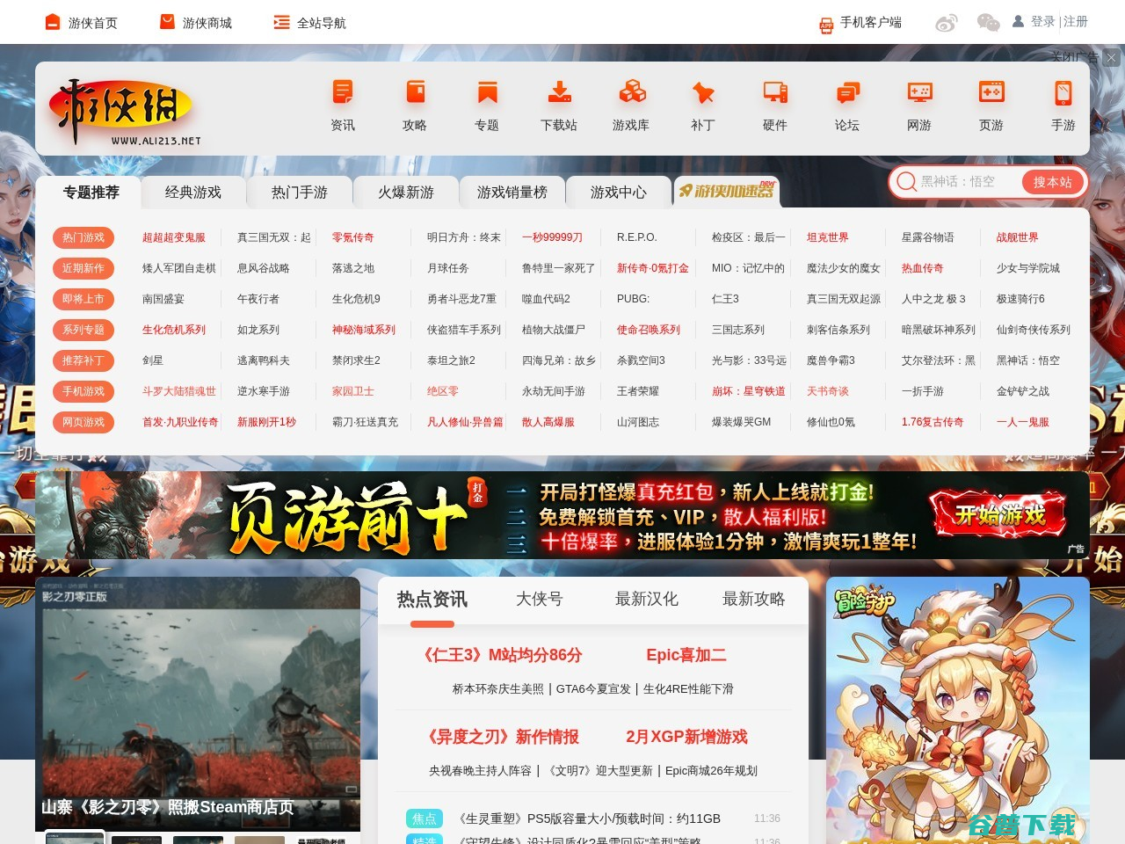Switch to the 热点资讯 tab
This screenshot has height=844, width=1125.
(432, 599)
